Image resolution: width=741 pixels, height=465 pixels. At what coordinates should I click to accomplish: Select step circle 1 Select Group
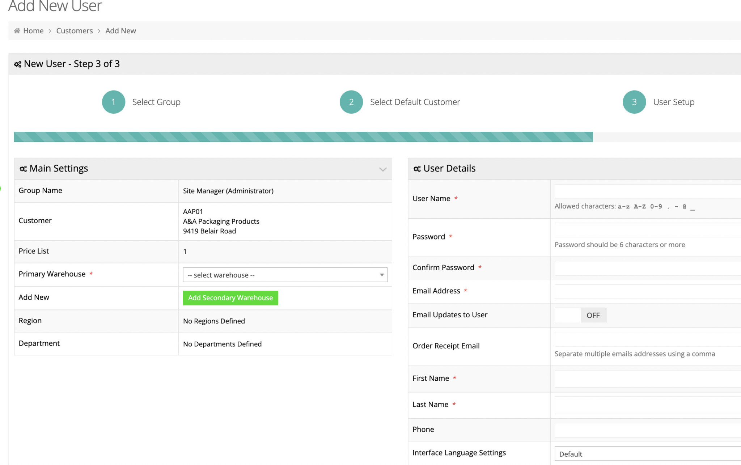pyautogui.click(x=113, y=102)
